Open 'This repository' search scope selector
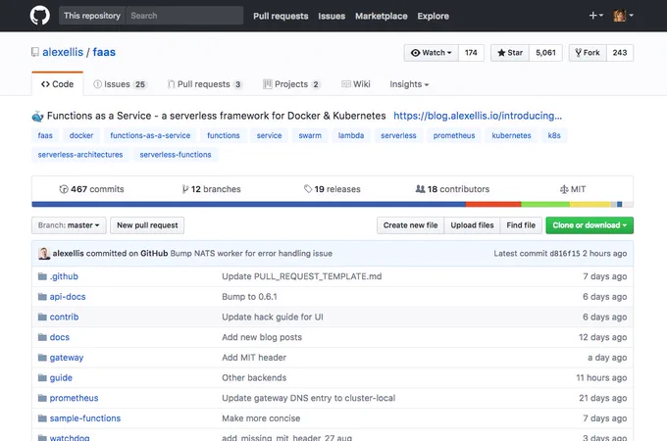The width and height of the screenshot is (667, 441). coord(92,16)
